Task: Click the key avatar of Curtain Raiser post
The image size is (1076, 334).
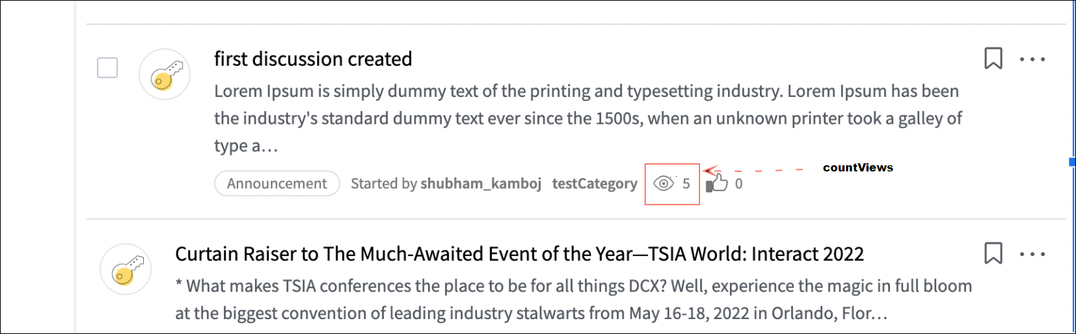Action: click(126, 269)
